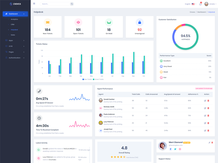Image resolution: width=218 pixels, height=163 pixels.
Task: Expand the Authentication sidebar menu
Action: (15, 58)
